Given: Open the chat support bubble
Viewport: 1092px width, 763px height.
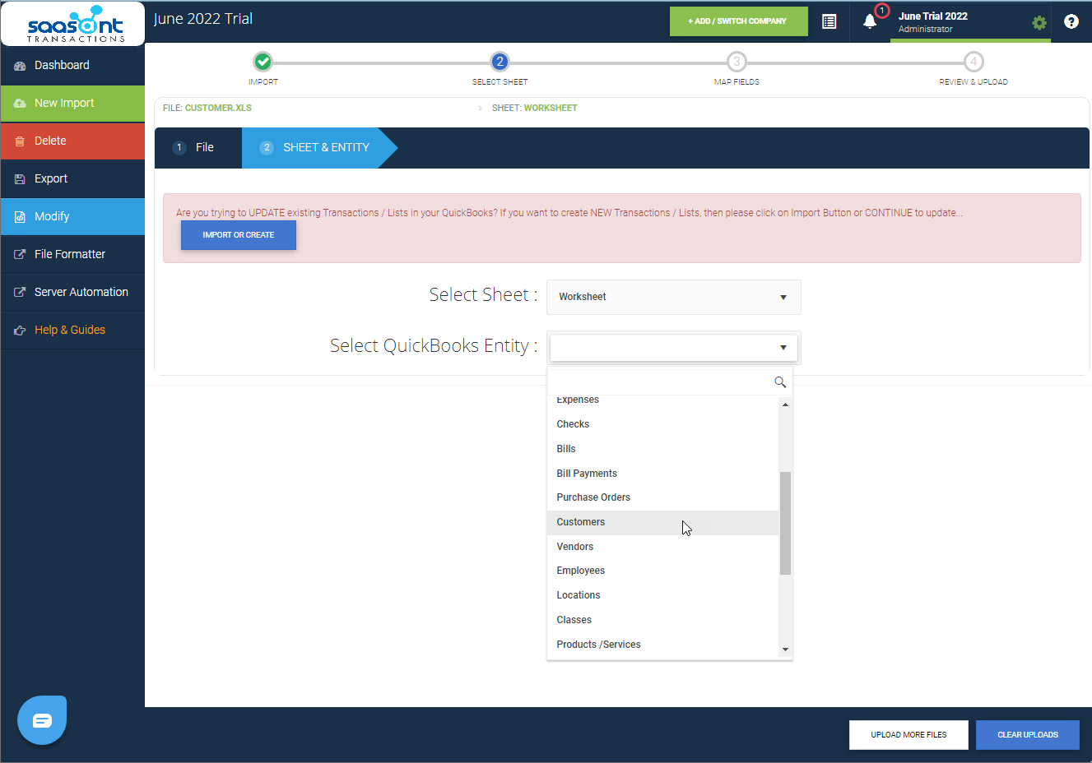Looking at the screenshot, I should point(42,720).
